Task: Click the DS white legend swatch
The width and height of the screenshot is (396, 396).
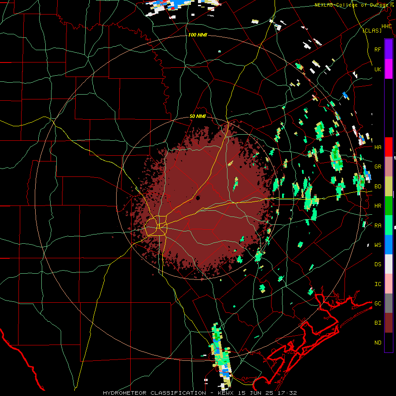Action: 389,264
